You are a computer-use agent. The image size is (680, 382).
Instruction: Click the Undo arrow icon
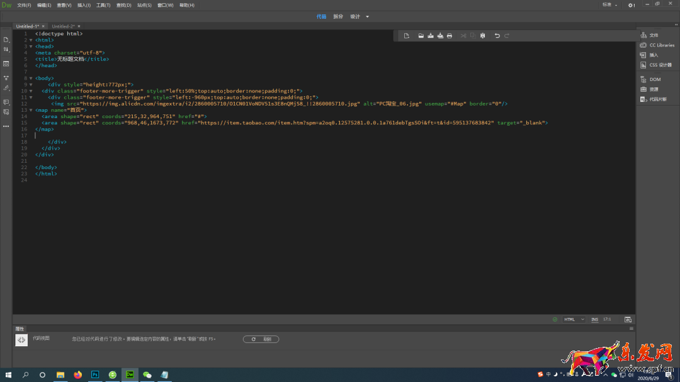click(x=497, y=35)
